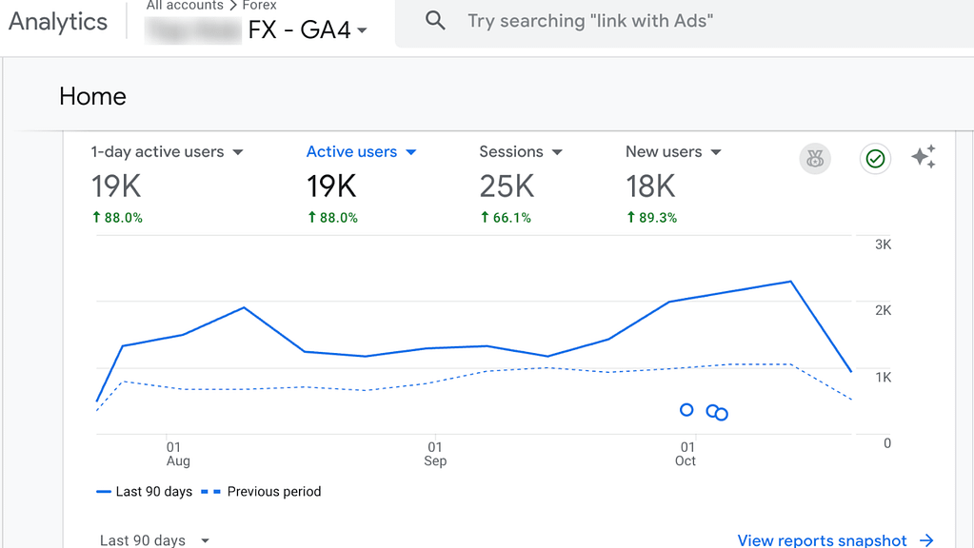Open the New users metric dropdown
Image resolution: width=974 pixels, height=548 pixels.
pos(716,151)
